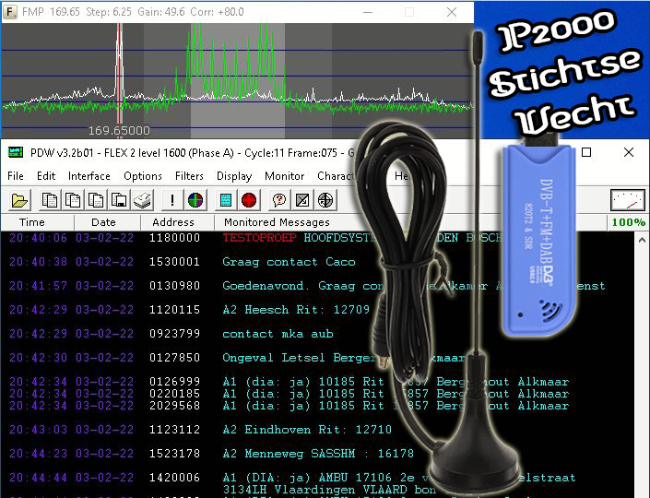
Task: Click the copy-and-save floppy disk icon
Action: point(119,200)
